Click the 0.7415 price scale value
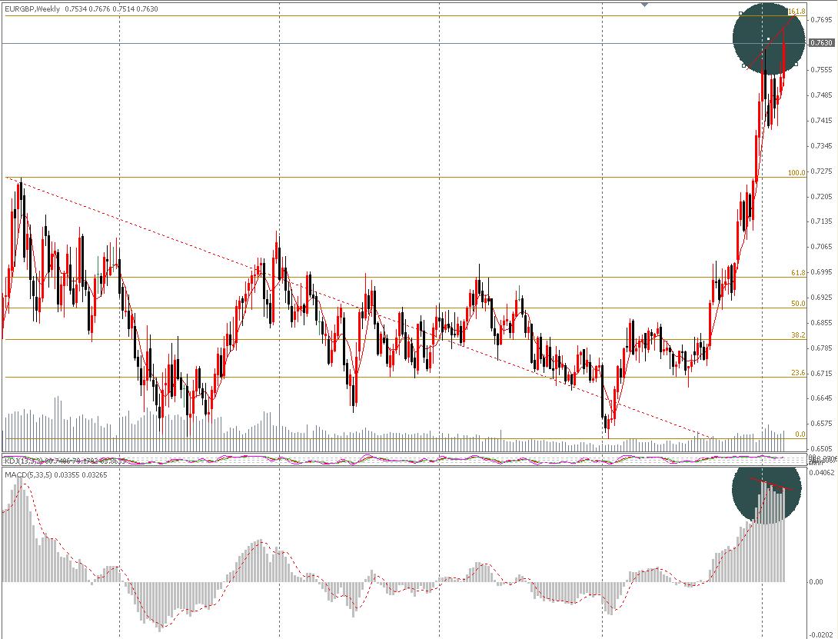Viewport: 838px width, 639px height. point(821,121)
